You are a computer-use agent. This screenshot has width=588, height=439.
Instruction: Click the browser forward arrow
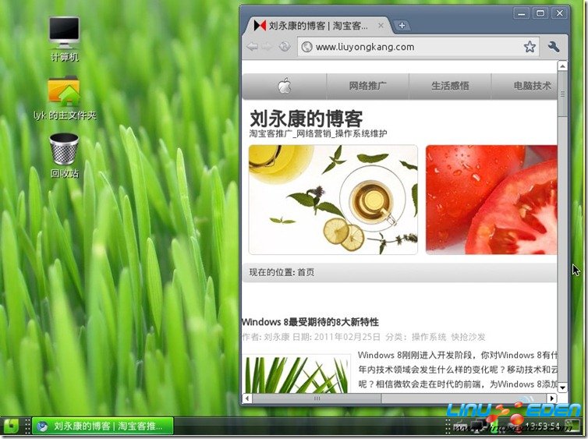267,47
